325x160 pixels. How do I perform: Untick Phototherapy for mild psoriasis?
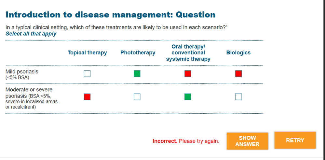click(x=137, y=74)
